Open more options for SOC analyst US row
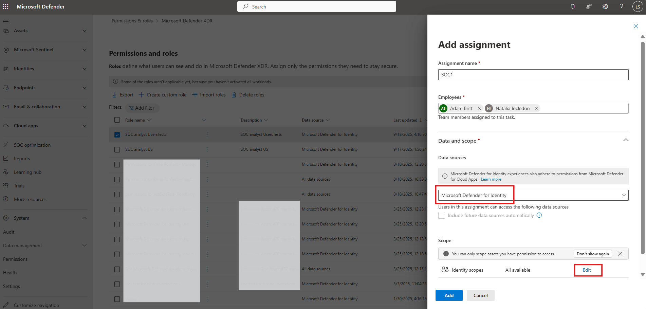This screenshot has height=309, width=646. pyautogui.click(x=207, y=149)
